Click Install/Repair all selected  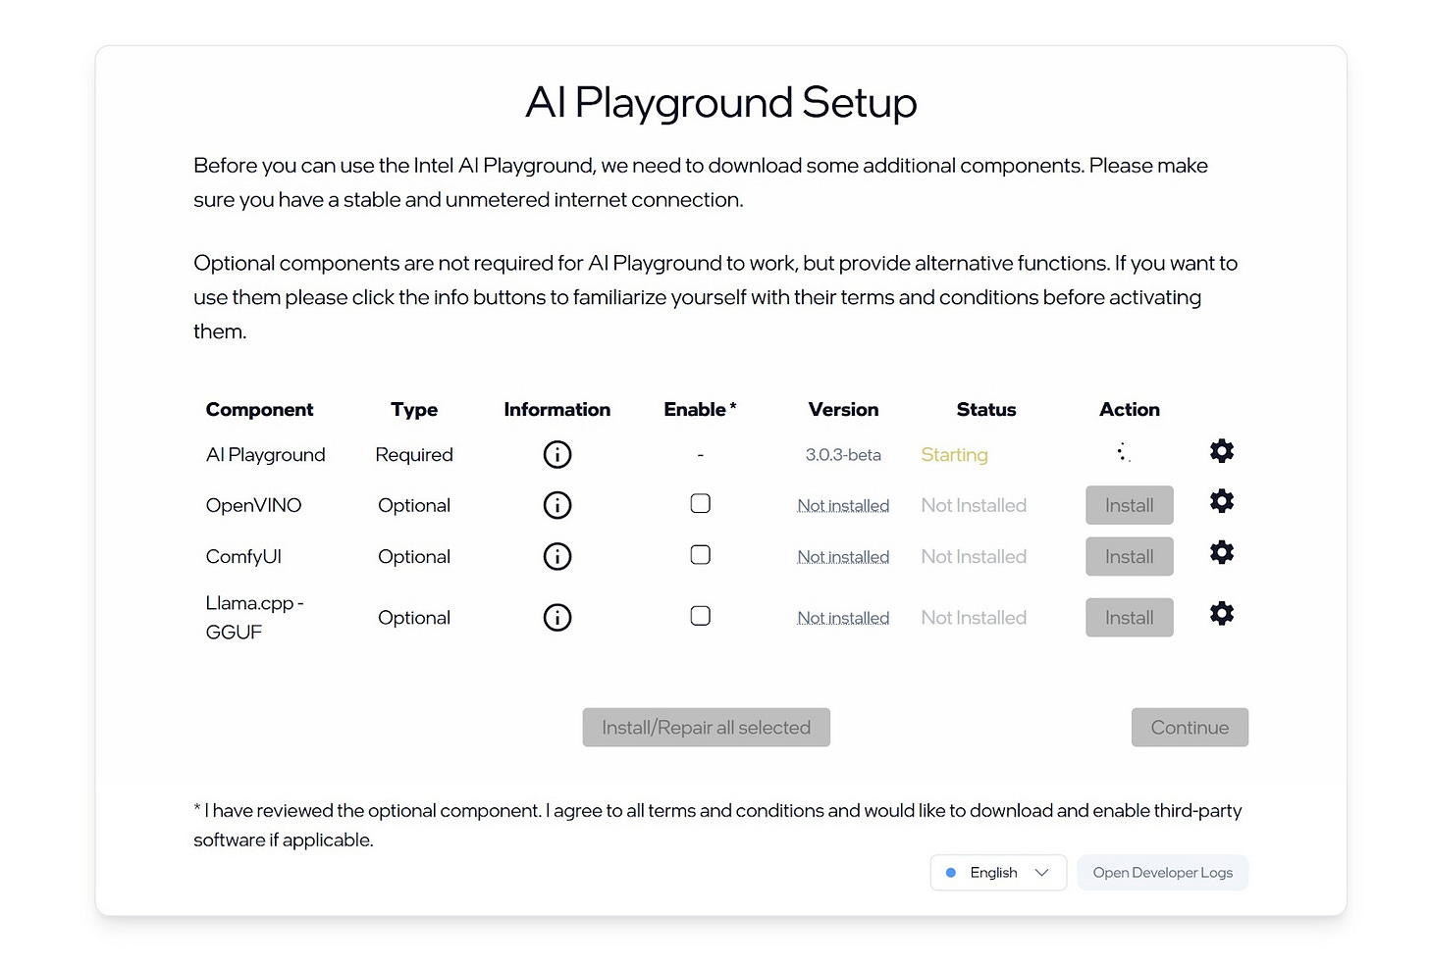click(x=707, y=728)
